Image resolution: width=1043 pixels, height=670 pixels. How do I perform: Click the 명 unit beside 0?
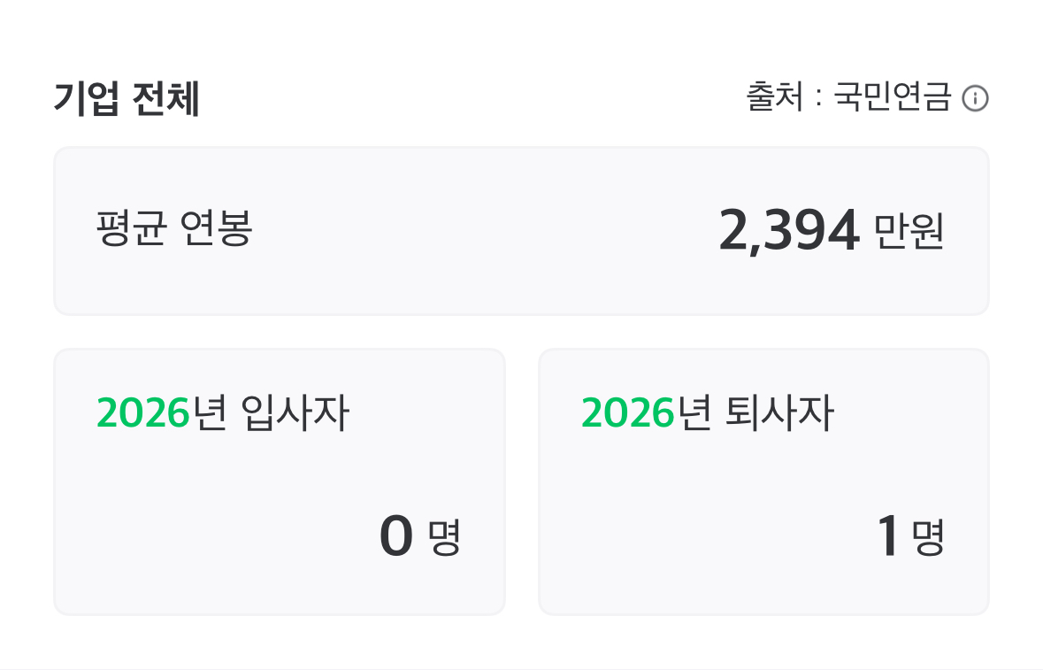pos(444,537)
